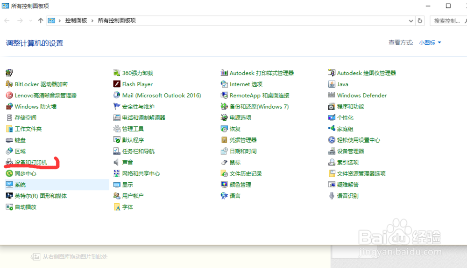Open the 恢复 link

click(x=235, y=129)
